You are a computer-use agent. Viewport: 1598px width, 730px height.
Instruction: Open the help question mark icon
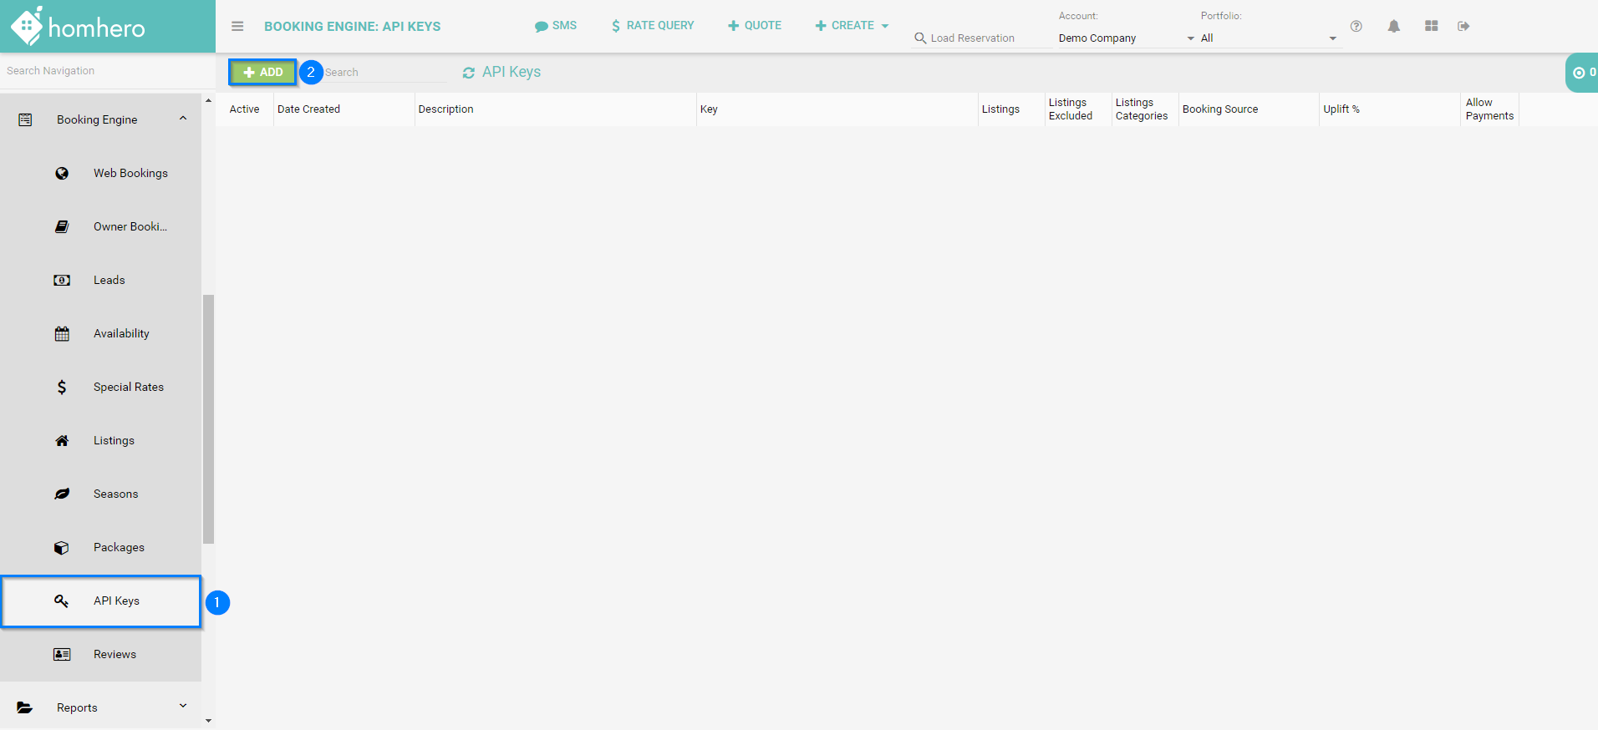tap(1356, 26)
